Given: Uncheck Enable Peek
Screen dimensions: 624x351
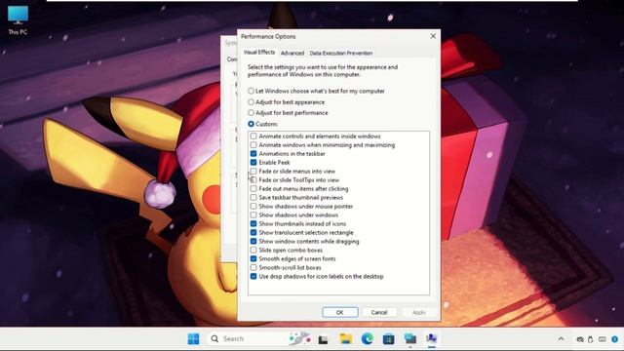Looking at the screenshot, I should coord(253,163).
